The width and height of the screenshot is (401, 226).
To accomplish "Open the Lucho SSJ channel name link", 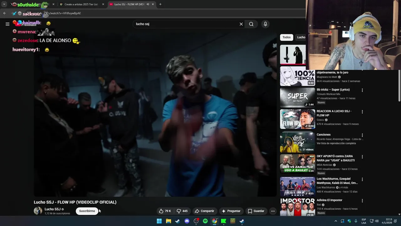I will (52, 209).
